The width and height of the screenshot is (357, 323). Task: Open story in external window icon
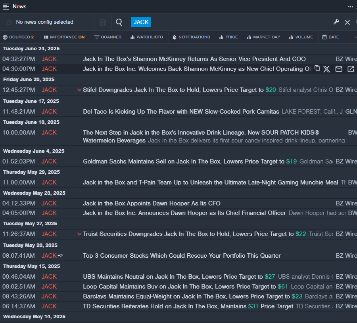point(351,69)
